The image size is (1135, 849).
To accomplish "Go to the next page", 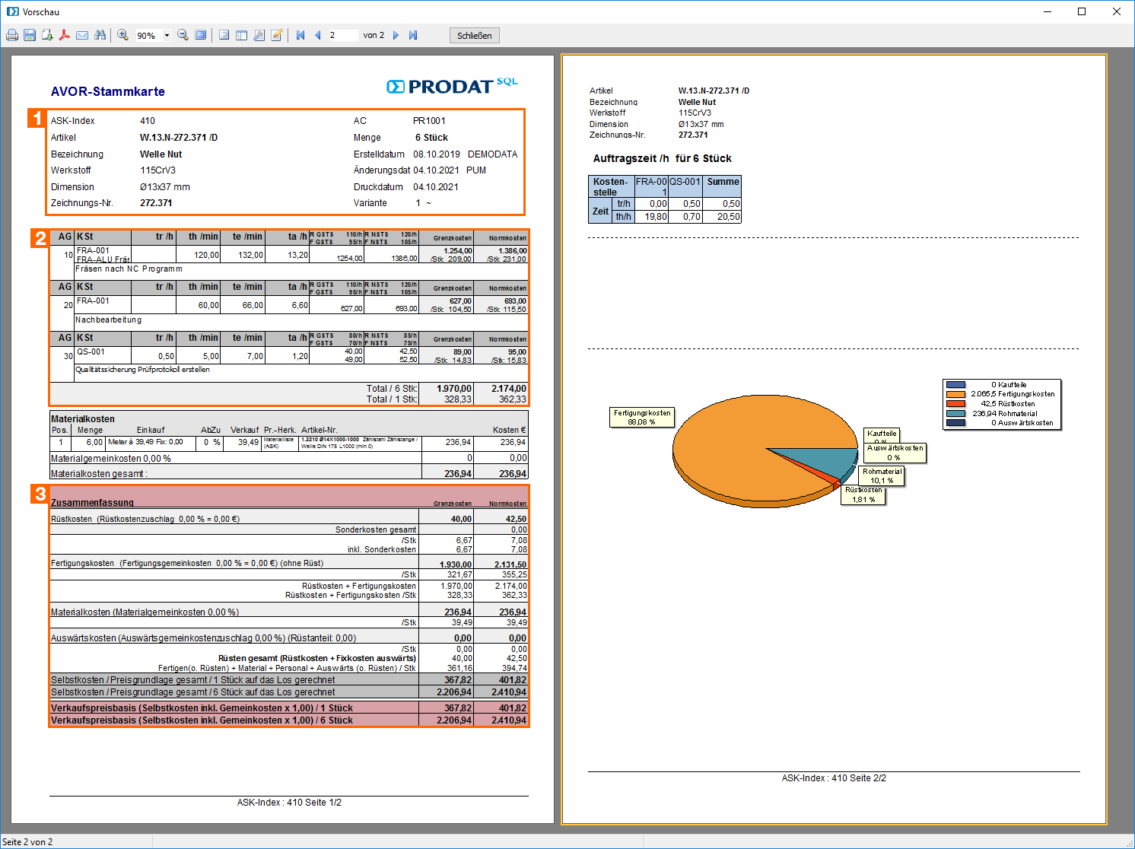I will click(x=396, y=35).
